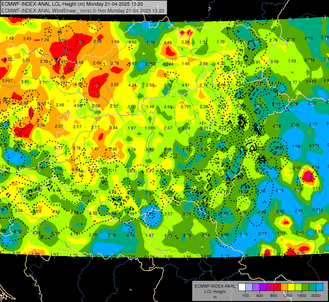Click wind shear value 3.06
Image resolution: width=329 pixels, height=302 pixels.
[x=112, y=235]
